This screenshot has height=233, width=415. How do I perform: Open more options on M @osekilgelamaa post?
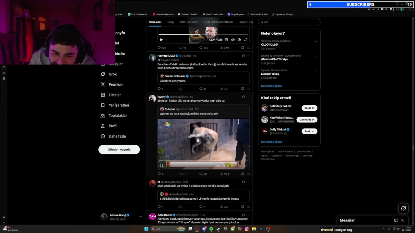click(x=248, y=182)
